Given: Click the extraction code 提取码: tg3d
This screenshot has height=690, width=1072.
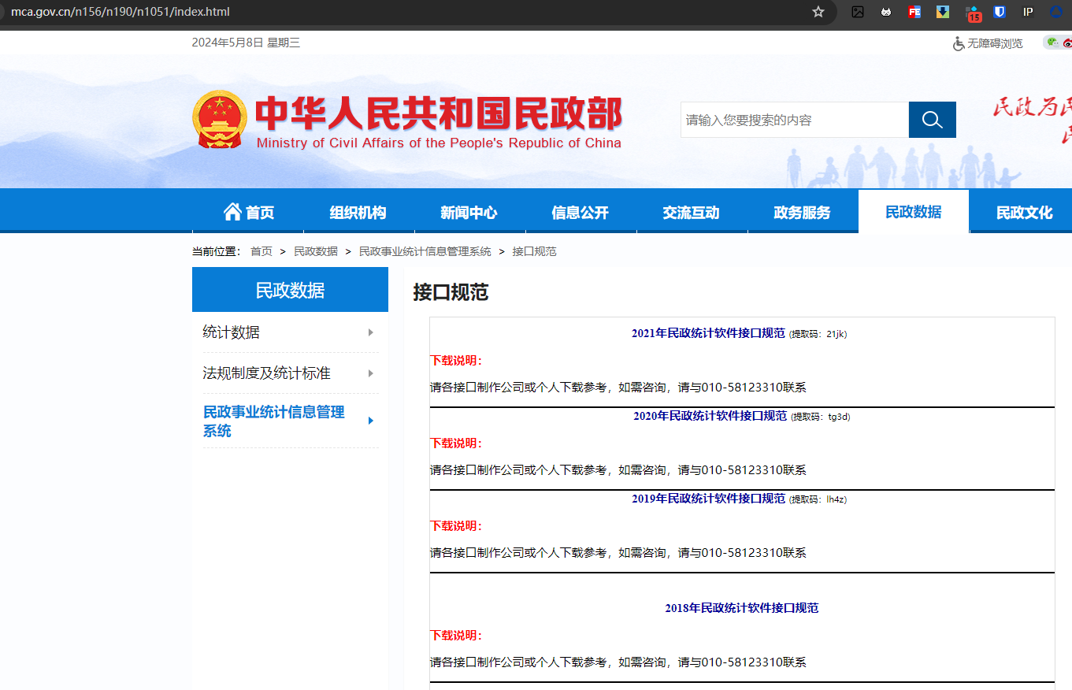Looking at the screenshot, I should (x=820, y=417).
